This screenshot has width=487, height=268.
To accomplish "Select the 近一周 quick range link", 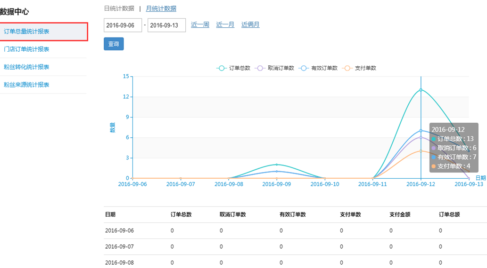I will [200, 24].
